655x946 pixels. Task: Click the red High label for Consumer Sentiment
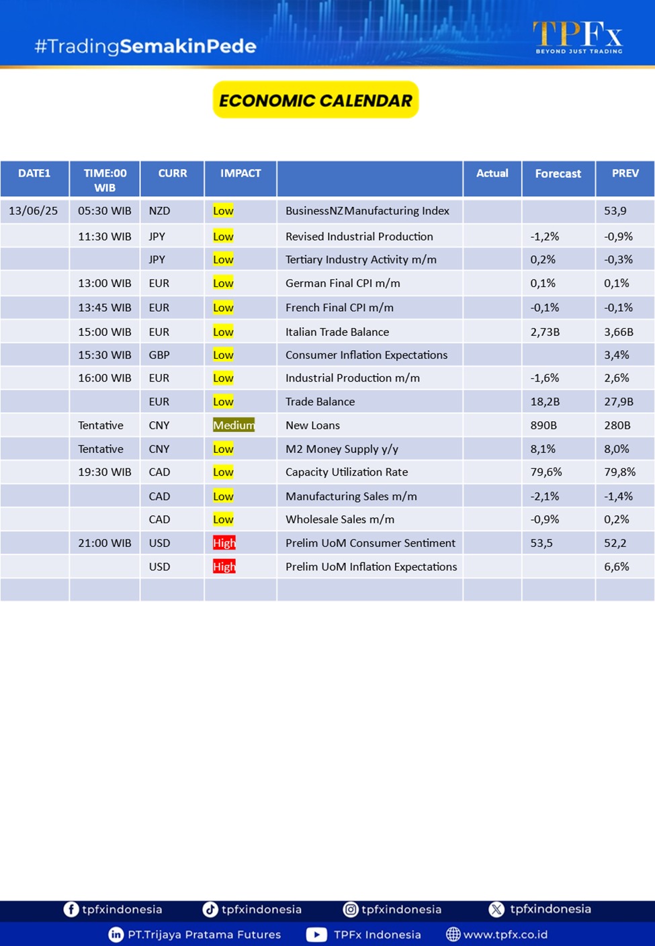point(224,543)
